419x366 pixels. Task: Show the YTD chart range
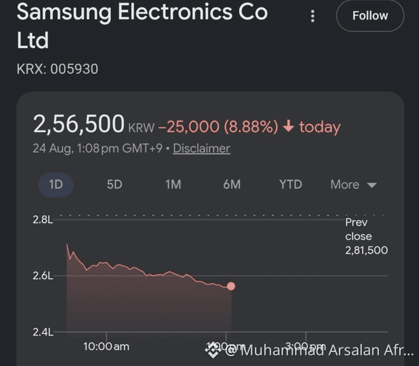pyautogui.click(x=290, y=185)
